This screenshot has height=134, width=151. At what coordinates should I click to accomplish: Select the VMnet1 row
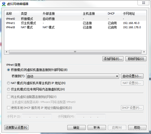[x=75, y=23]
